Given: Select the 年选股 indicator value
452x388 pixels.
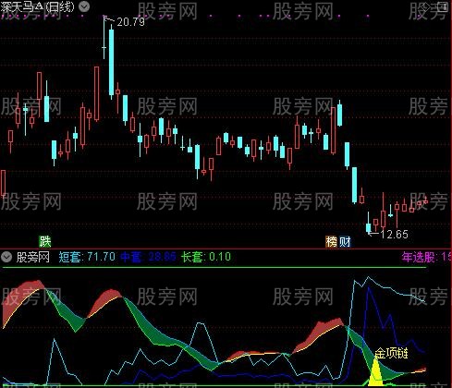Looking at the screenshot, I should pos(427,257).
